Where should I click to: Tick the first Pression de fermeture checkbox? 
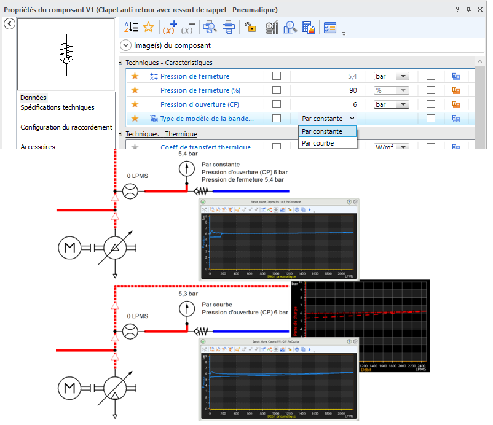(x=277, y=76)
